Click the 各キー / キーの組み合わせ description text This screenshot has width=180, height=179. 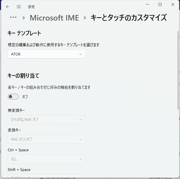pos(49,87)
